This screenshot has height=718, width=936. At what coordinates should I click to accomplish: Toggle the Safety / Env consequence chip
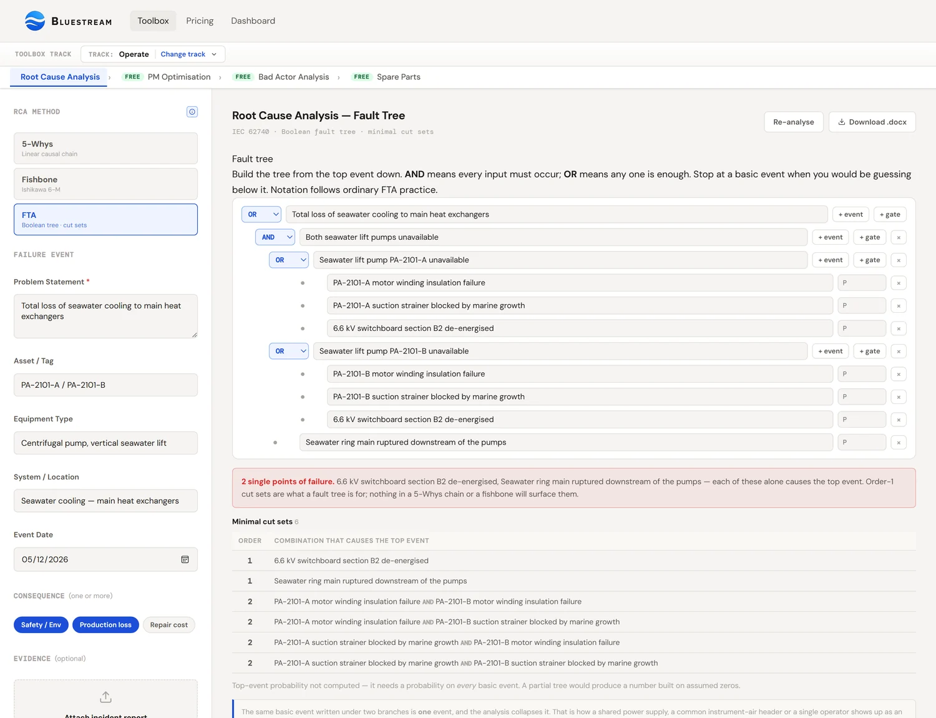41,625
